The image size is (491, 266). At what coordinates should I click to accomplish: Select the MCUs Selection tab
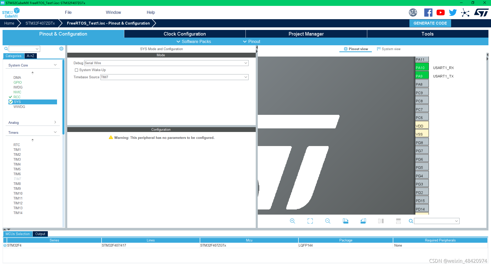(x=18, y=234)
